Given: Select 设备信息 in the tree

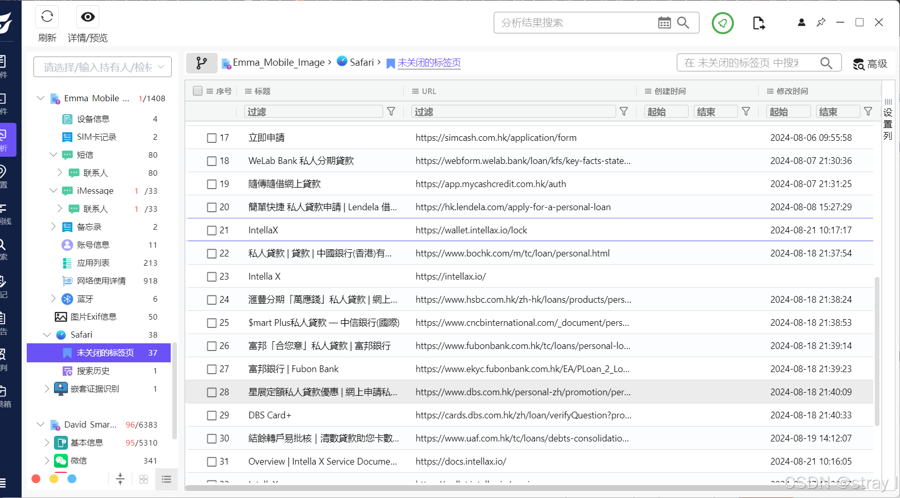Looking at the screenshot, I should click(x=93, y=119).
